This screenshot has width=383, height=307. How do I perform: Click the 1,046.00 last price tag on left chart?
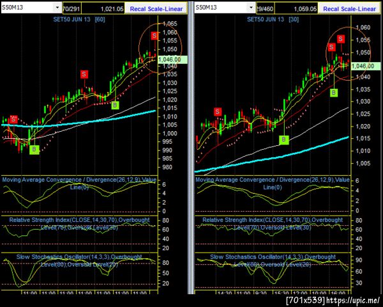(x=173, y=59)
